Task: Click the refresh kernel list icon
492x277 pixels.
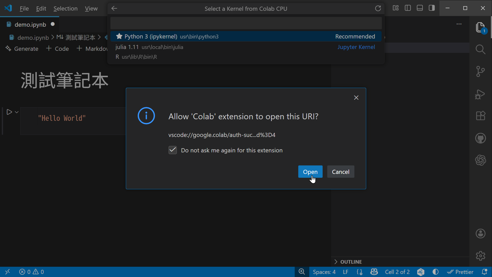Action: click(x=378, y=8)
